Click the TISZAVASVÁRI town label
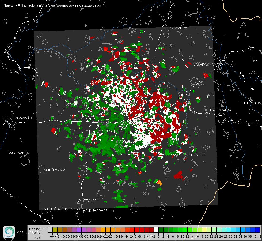 coord(21,118)
